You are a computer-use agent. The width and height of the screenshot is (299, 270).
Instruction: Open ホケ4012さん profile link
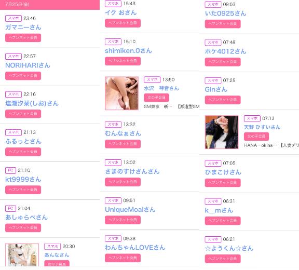click(226, 51)
